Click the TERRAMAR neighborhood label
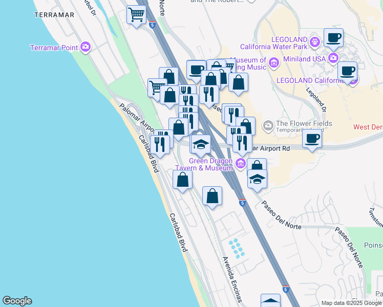This screenshot has height=307, width=383. 54,15
